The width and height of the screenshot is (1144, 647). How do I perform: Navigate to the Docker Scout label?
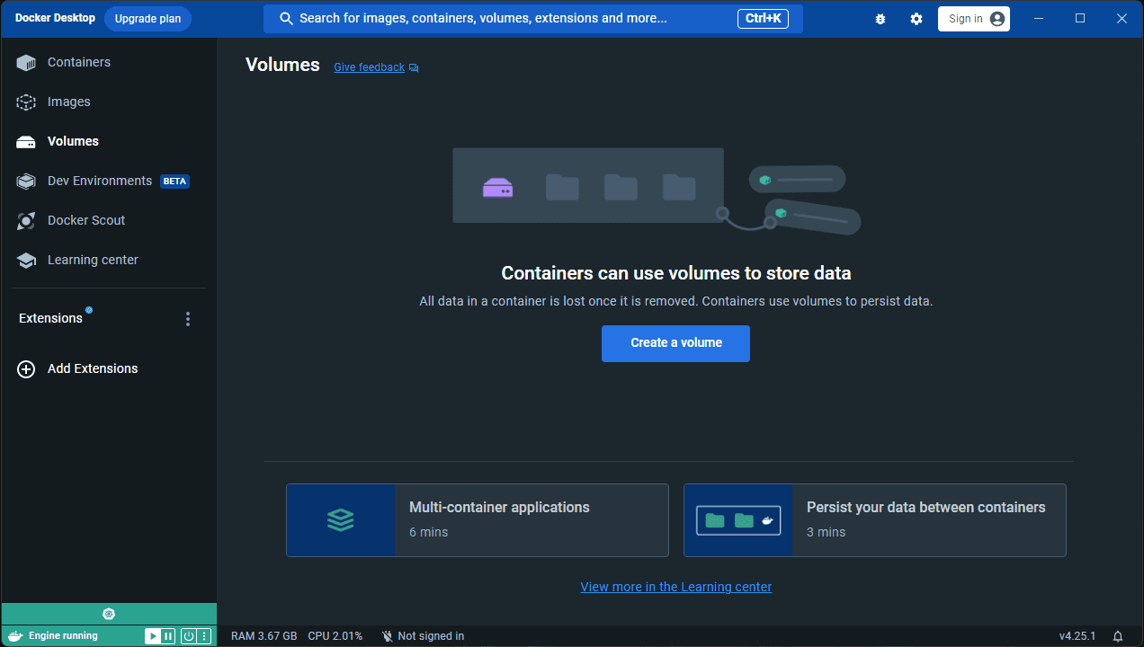tap(86, 220)
